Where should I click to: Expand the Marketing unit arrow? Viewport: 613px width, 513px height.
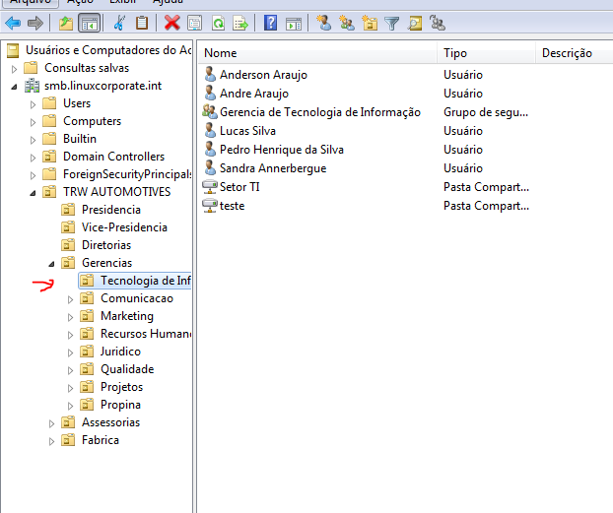click(70, 317)
